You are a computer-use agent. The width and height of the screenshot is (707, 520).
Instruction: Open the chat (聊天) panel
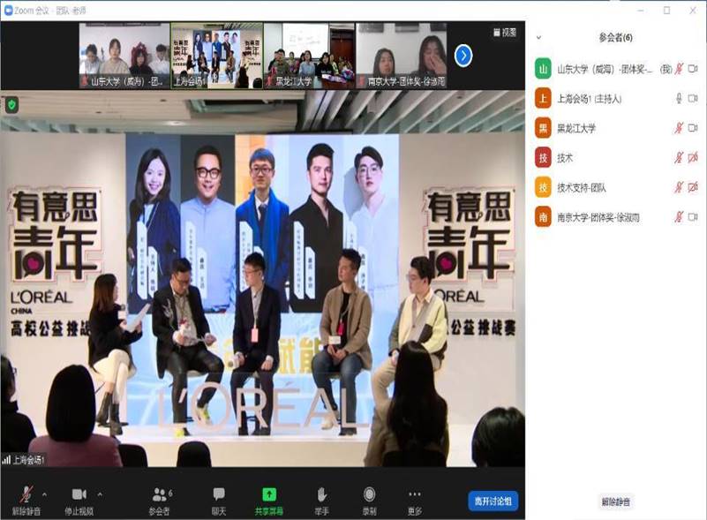218,494
